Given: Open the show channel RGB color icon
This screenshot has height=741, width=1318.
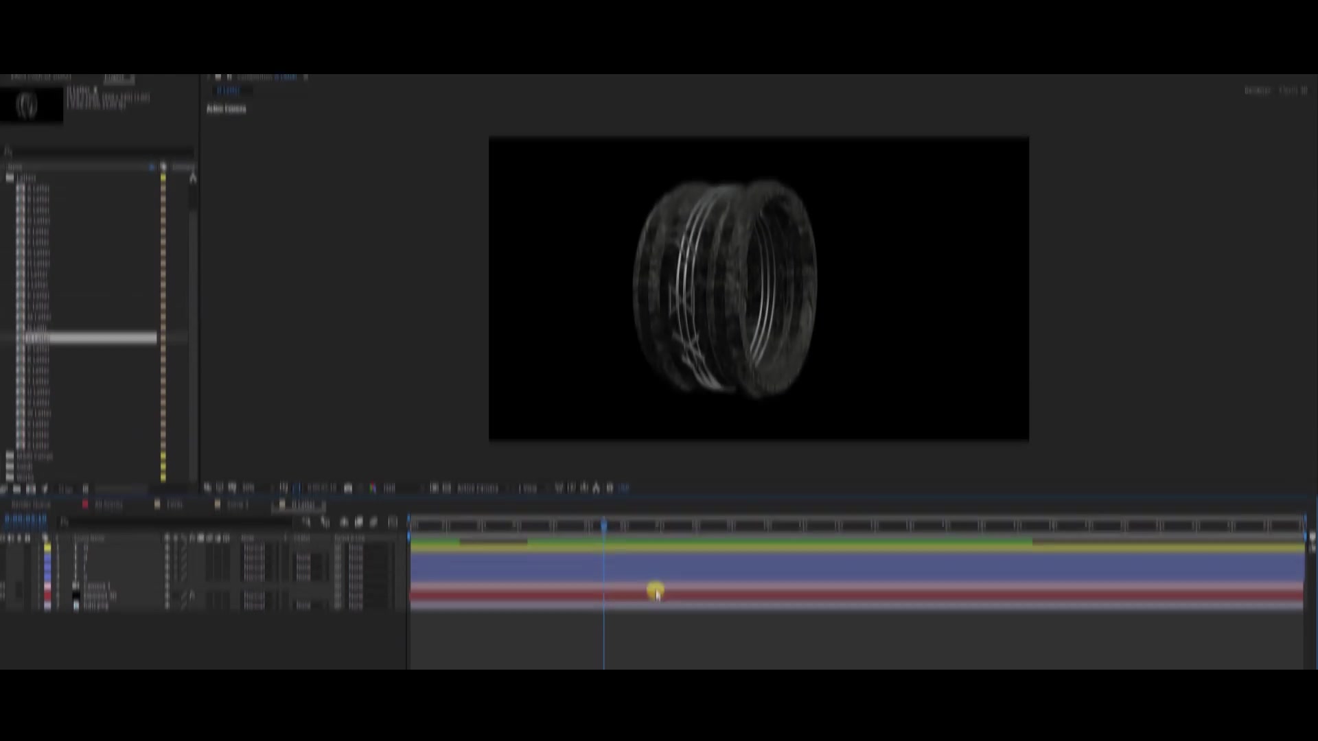Looking at the screenshot, I should tap(373, 489).
